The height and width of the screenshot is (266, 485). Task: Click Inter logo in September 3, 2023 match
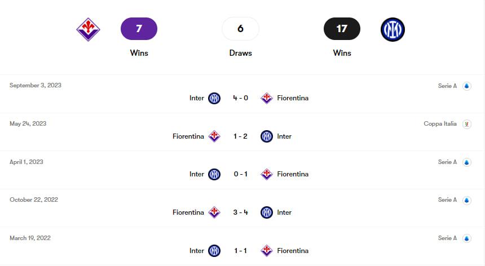(x=214, y=98)
